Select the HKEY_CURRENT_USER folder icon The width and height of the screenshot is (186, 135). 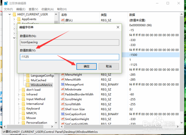pos(14,14)
